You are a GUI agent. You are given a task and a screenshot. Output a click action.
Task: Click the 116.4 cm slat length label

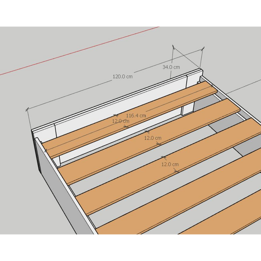[x=136, y=116]
